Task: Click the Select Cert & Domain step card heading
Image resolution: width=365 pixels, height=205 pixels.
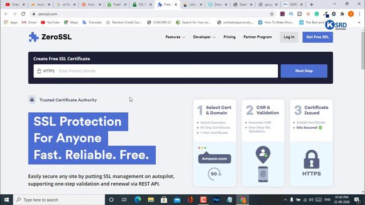Action: tap(218, 110)
